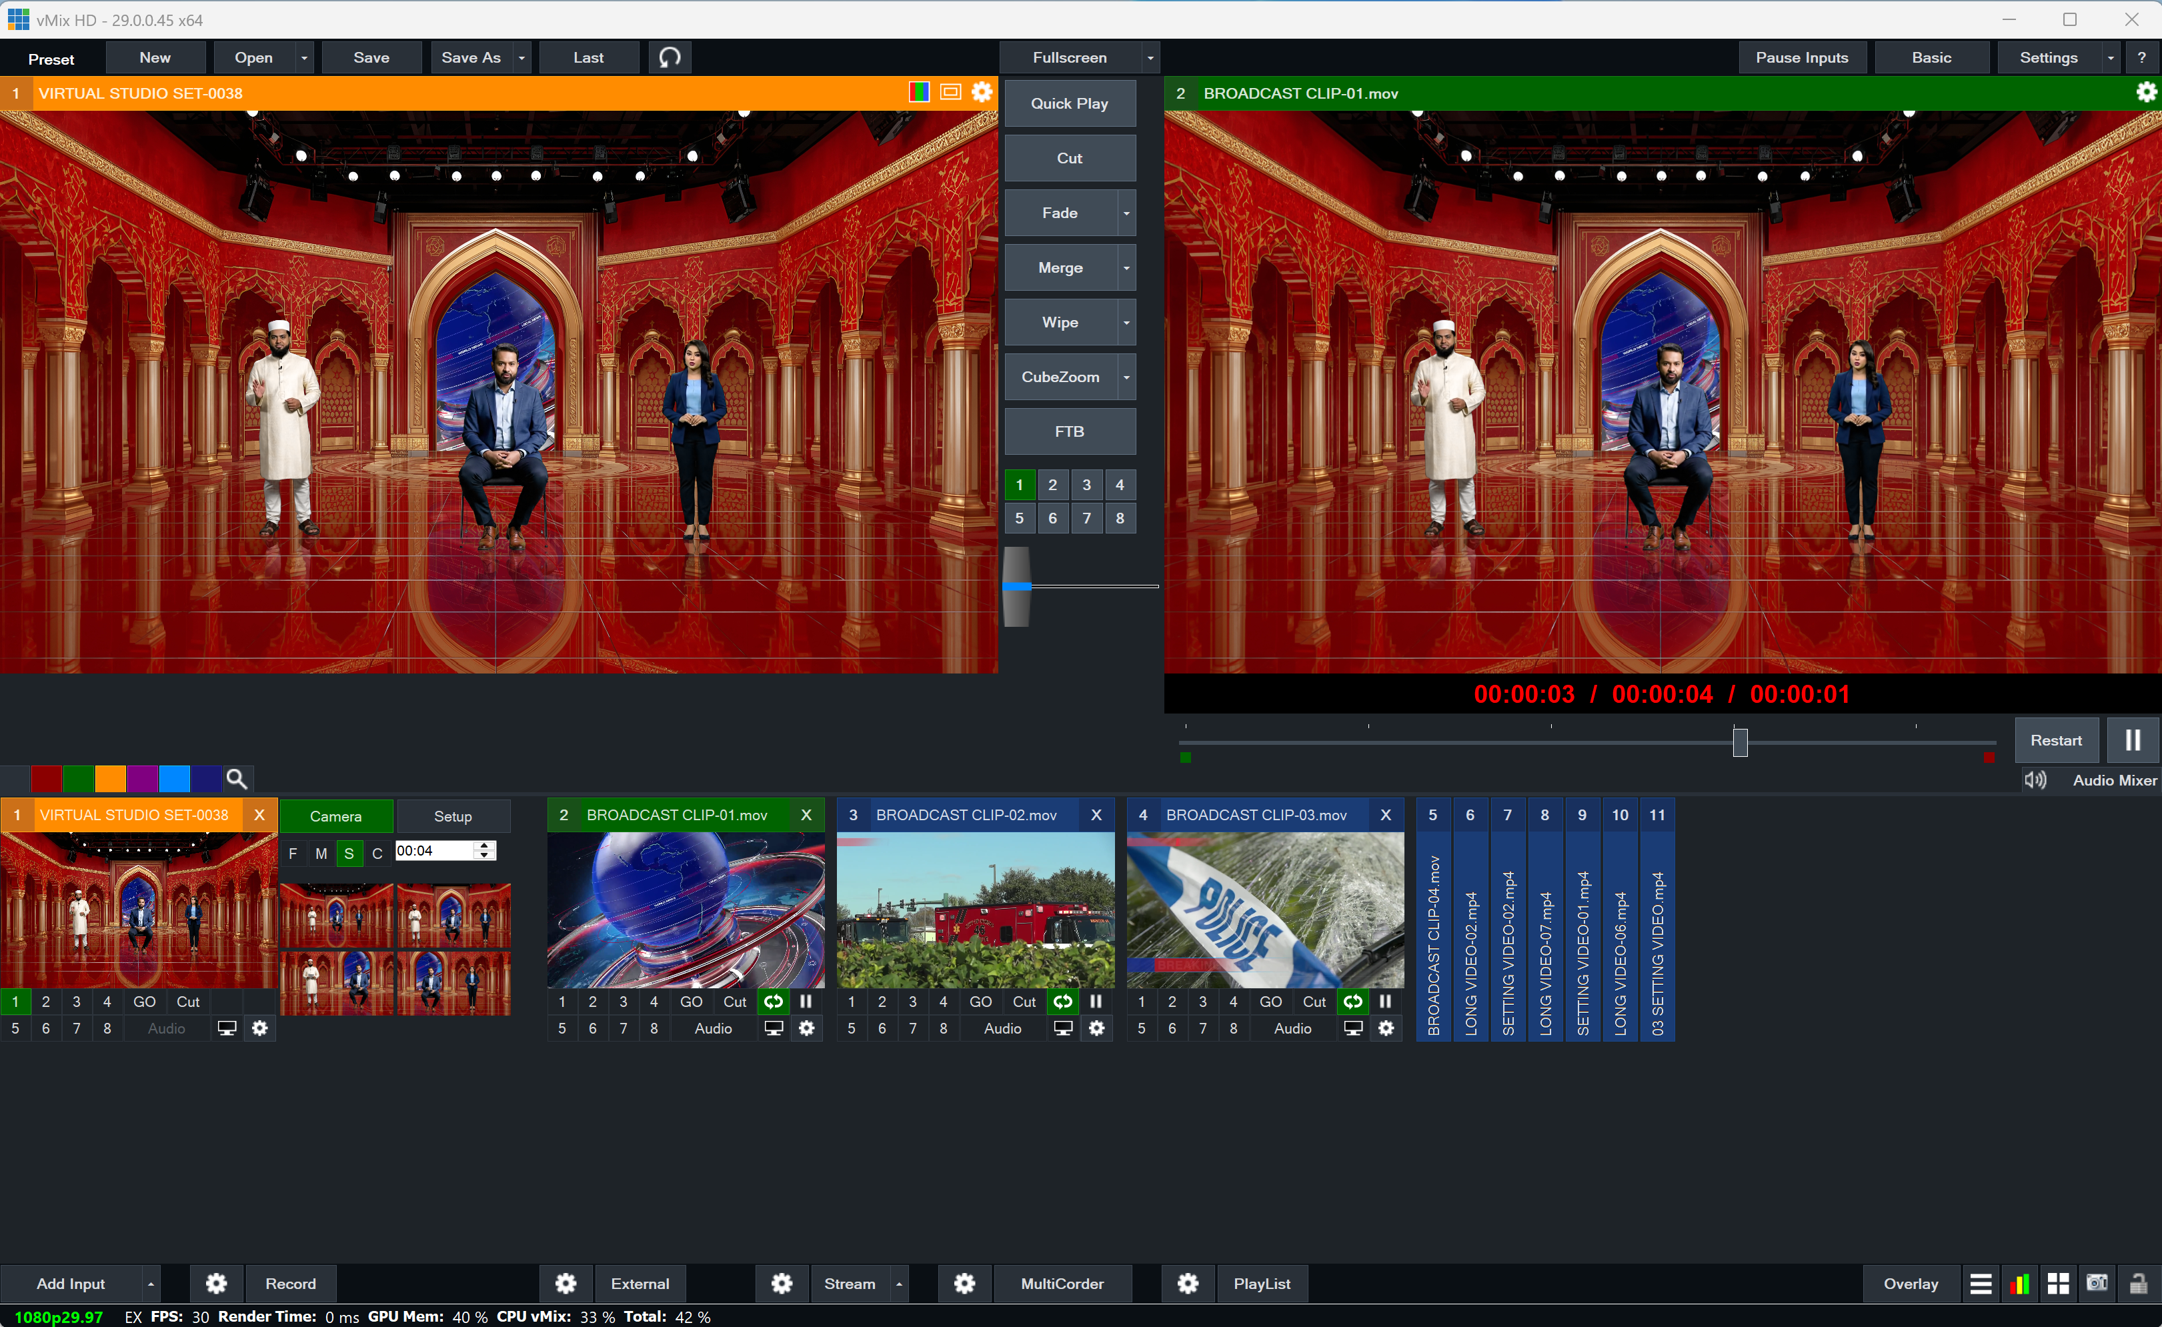Expand the Fade transition dropdown arrow
This screenshot has height=1327, width=2162.
pos(1126,213)
